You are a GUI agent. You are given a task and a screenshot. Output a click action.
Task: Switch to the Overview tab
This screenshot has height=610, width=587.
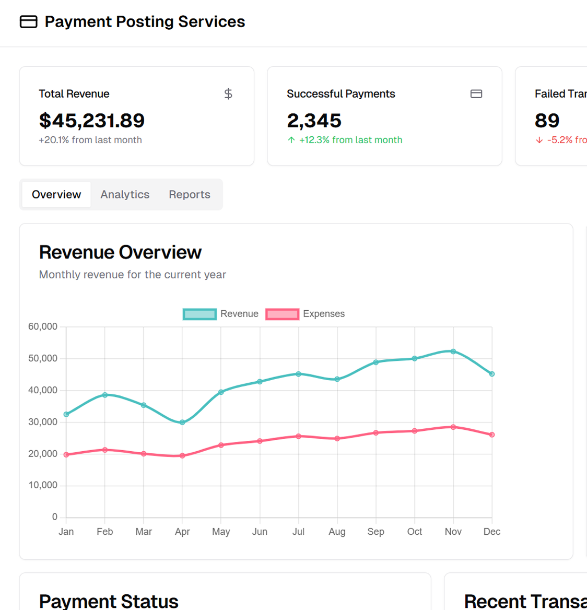pyautogui.click(x=56, y=194)
